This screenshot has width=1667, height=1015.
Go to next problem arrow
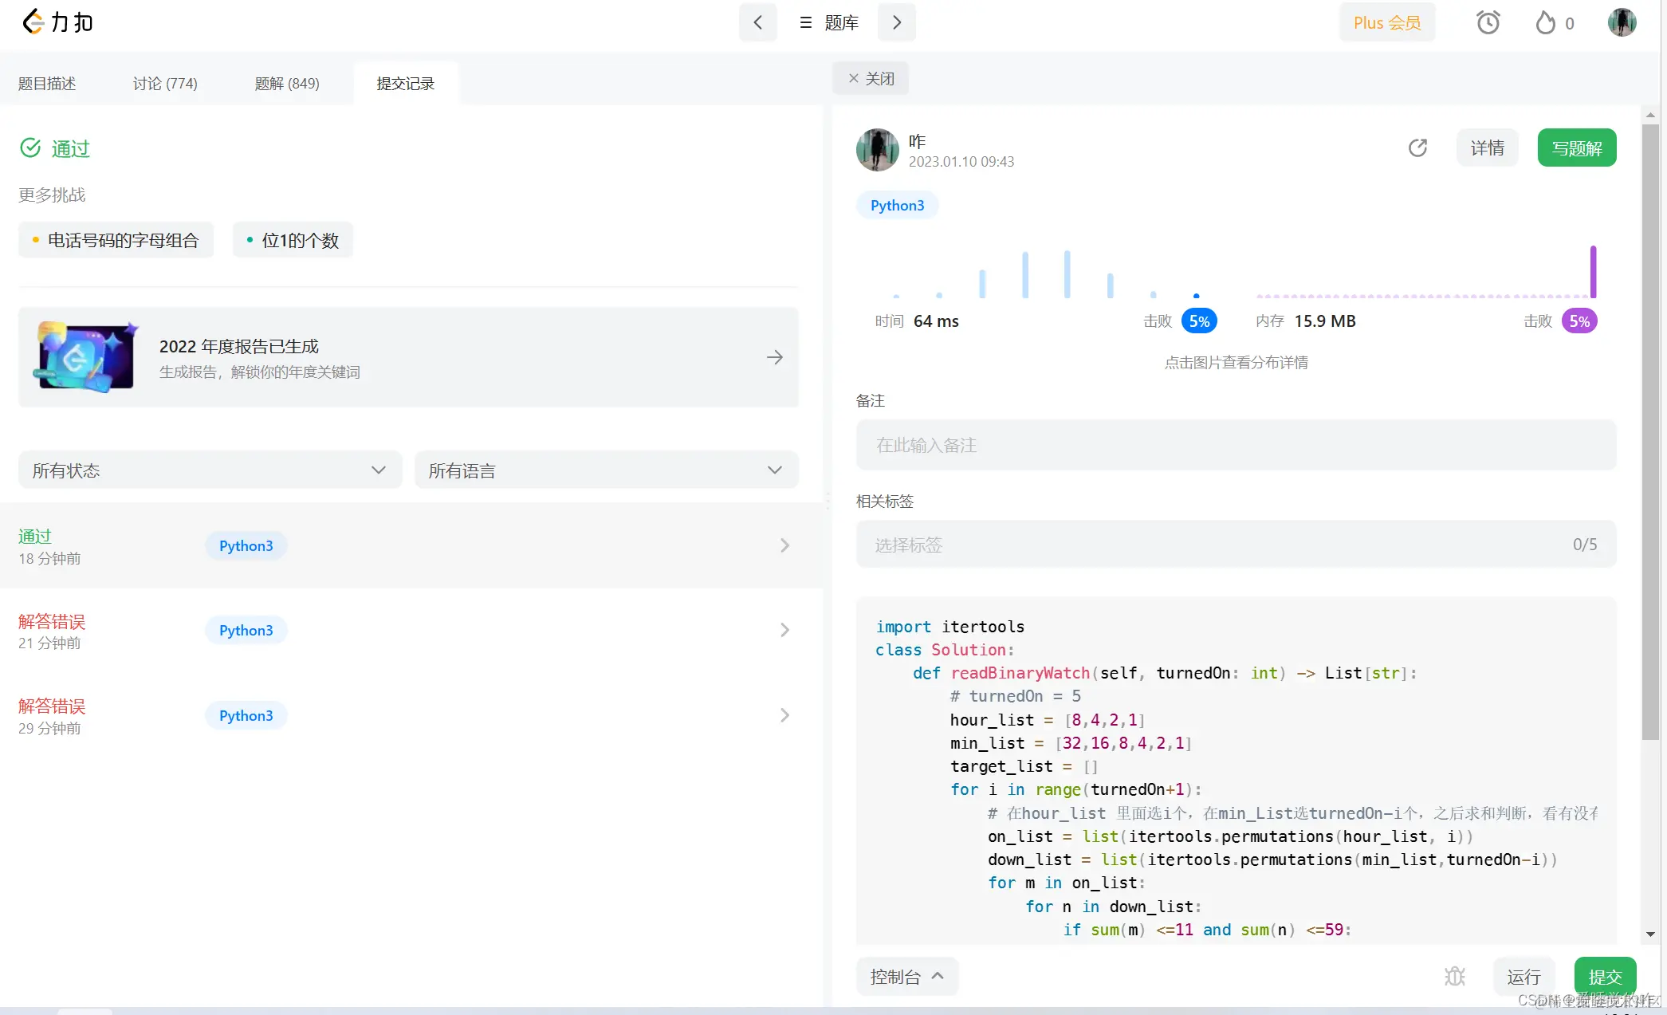coord(897,22)
